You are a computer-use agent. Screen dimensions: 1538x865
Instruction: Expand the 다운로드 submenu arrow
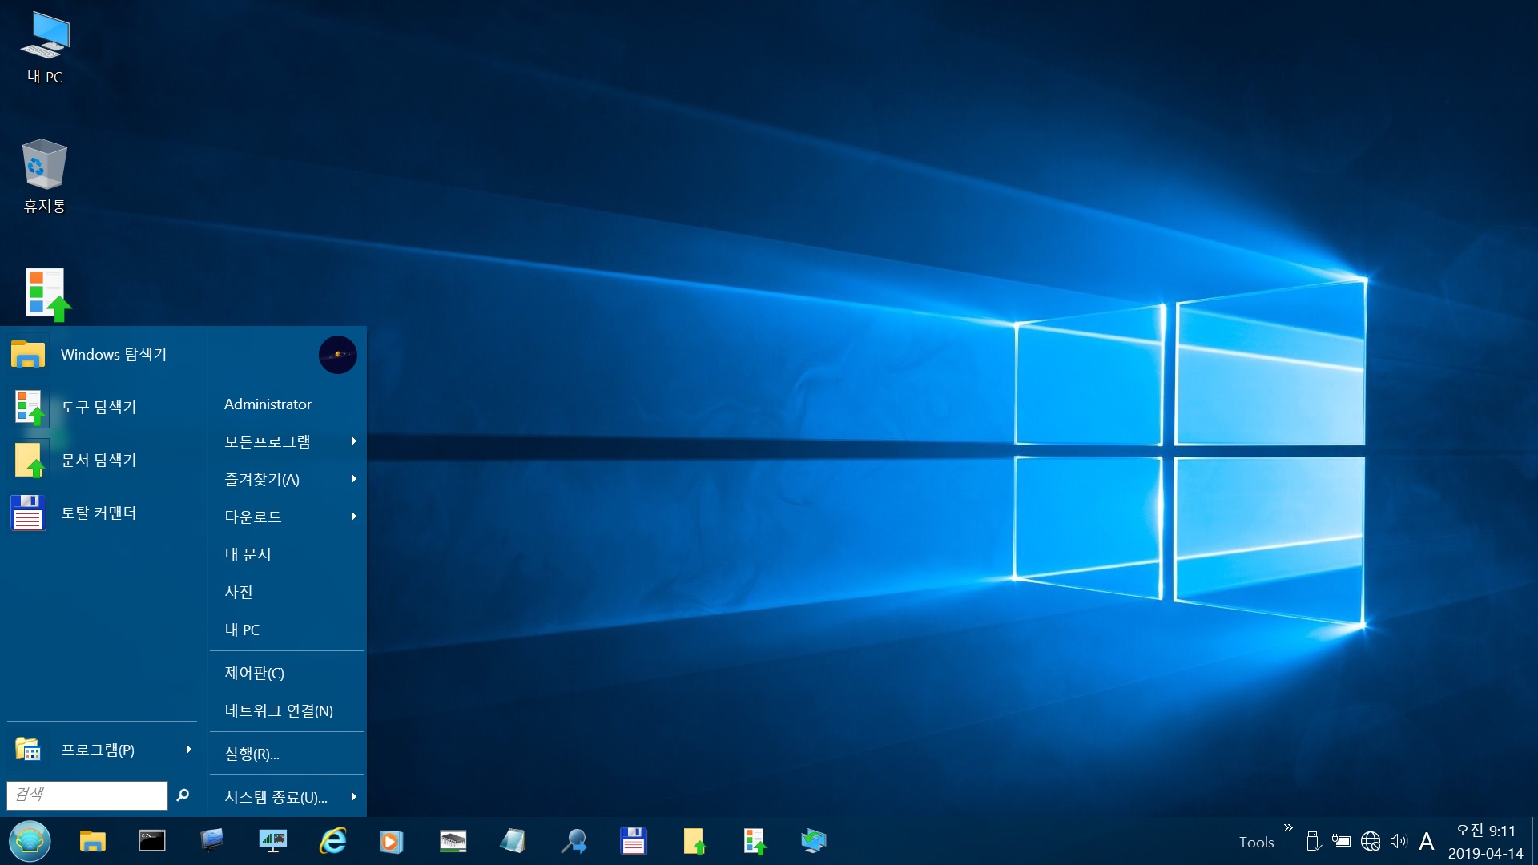[x=353, y=517]
